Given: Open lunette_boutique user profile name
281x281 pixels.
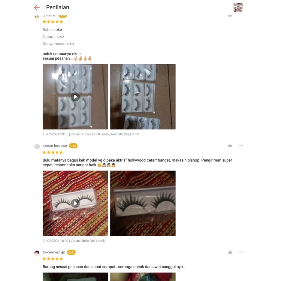Looking at the screenshot, I should click(x=55, y=146).
